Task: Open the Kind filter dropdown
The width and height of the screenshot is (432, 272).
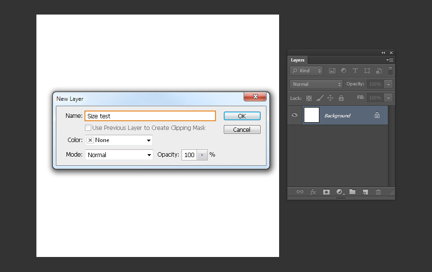Action: [306, 71]
